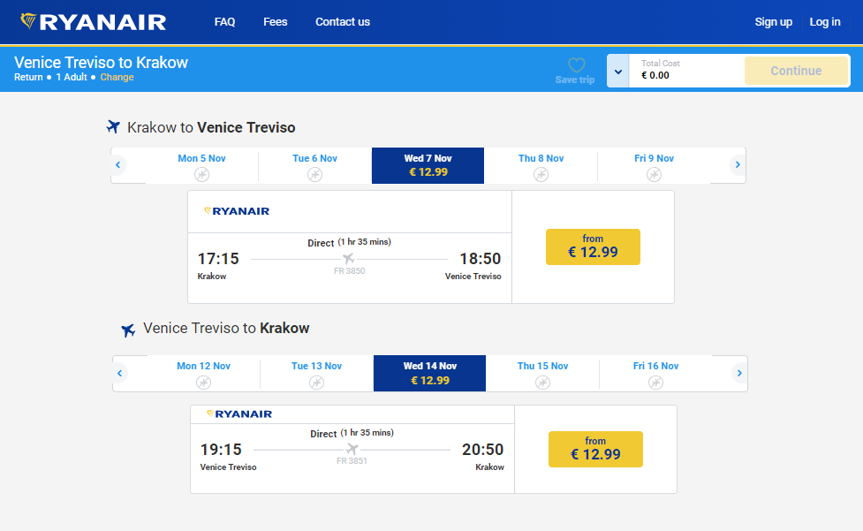Click the unavailable flight icon under Mon 5 Nov
863x531 pixels.
tap(201, 175)
